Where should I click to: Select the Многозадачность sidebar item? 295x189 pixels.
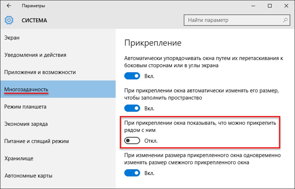(26, 89)
